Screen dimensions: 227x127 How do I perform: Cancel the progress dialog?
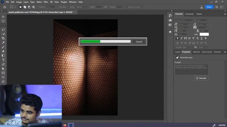pos(139,42)
